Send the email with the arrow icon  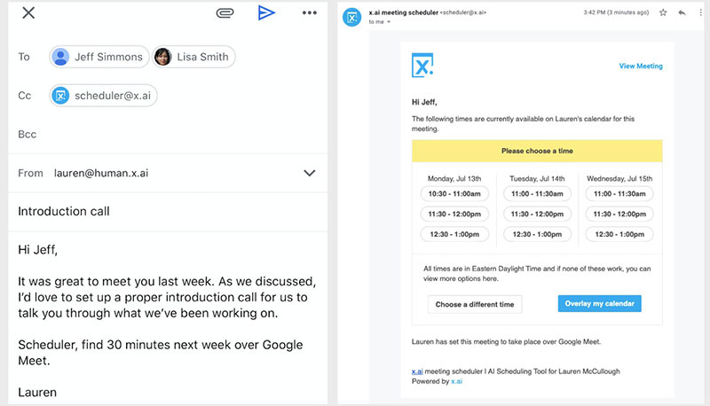pos(266,12)
